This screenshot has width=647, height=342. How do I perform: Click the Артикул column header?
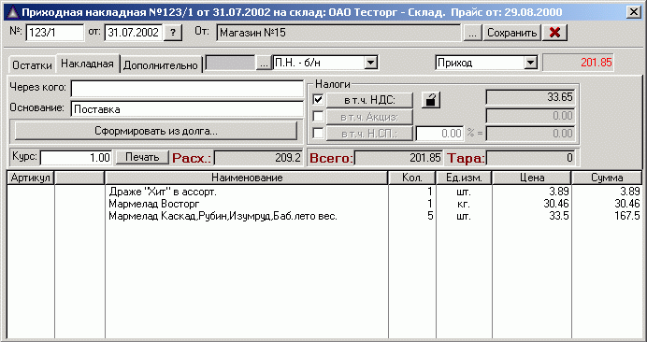click(x=31, y=178)
